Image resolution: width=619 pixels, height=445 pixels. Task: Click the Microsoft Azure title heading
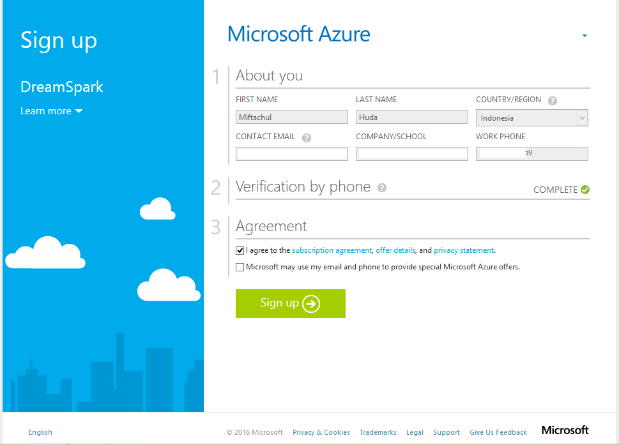click(299, 34)
